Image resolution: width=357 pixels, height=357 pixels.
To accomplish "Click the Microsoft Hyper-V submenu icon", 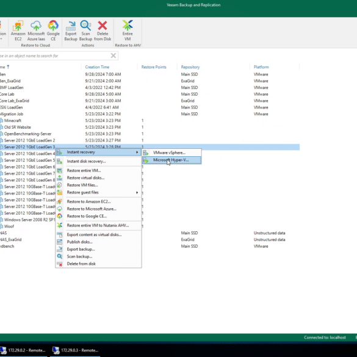I will (x=146, y=160).
